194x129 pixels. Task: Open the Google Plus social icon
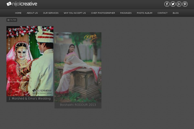pos(179,4)
